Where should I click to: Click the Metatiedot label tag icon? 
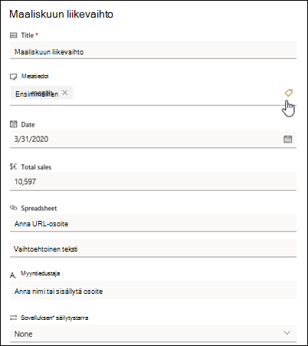(x=14, y=77)
